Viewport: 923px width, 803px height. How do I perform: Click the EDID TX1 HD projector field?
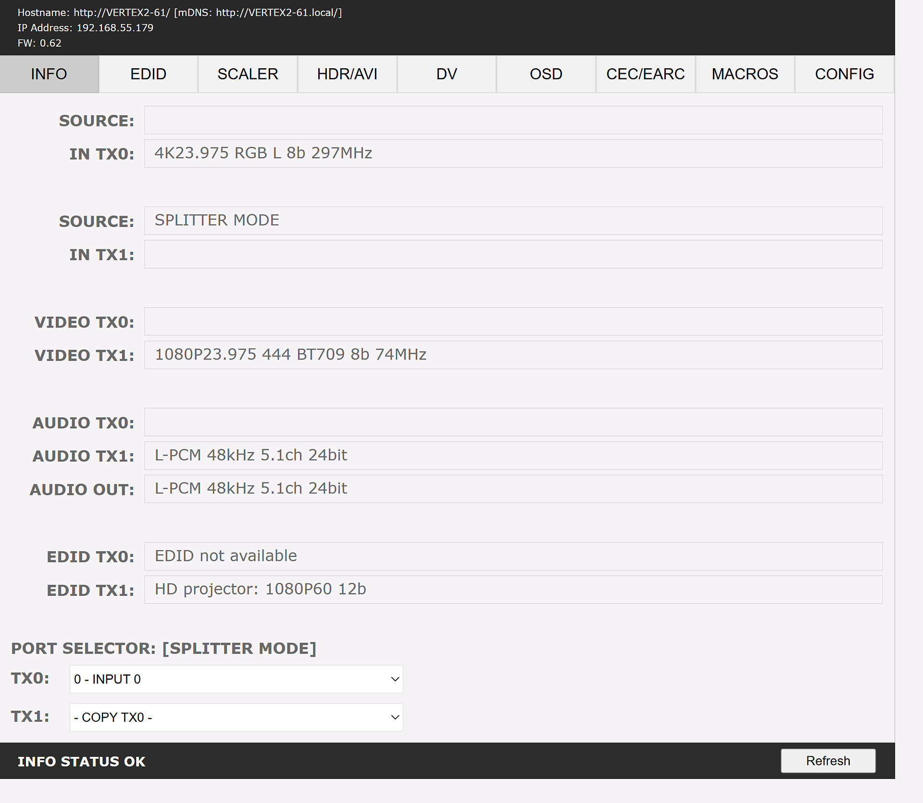(513, 589)
